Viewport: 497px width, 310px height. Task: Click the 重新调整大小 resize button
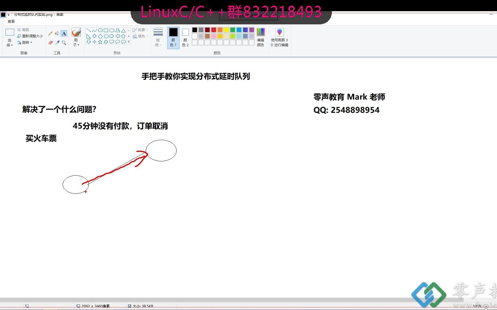click(x=30, y=36)
